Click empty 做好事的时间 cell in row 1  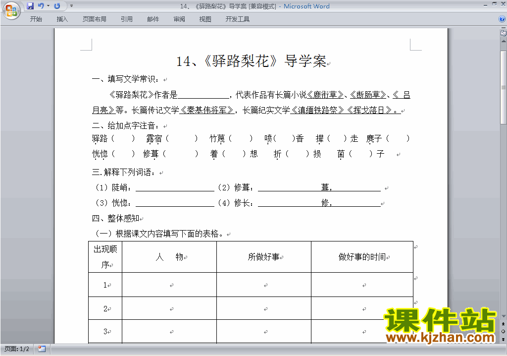362,285
